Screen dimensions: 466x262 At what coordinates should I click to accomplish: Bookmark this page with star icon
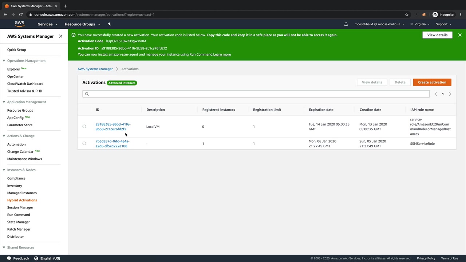click(407, 15)
